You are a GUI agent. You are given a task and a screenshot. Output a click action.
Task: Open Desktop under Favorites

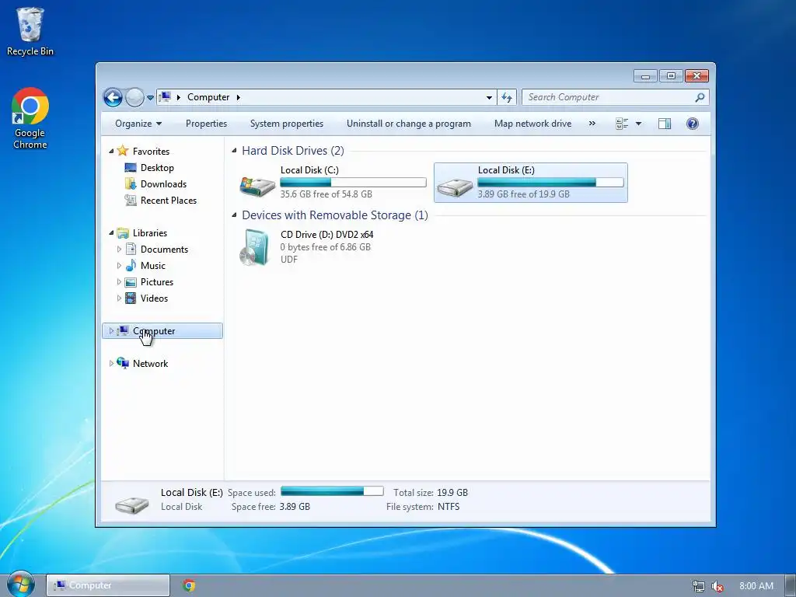pyautogui.click(x=157, y=168)
